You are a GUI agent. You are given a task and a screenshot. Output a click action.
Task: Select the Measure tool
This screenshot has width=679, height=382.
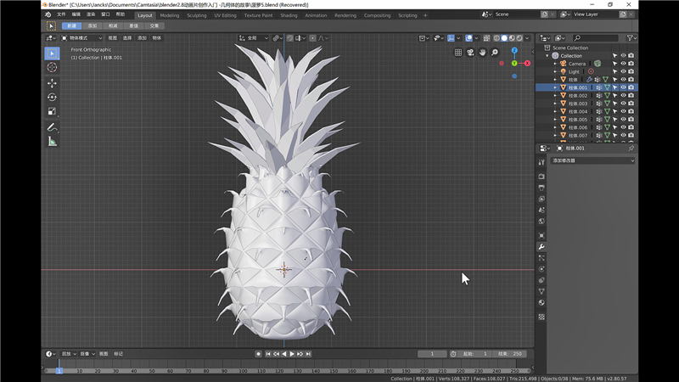click(52, 142)
